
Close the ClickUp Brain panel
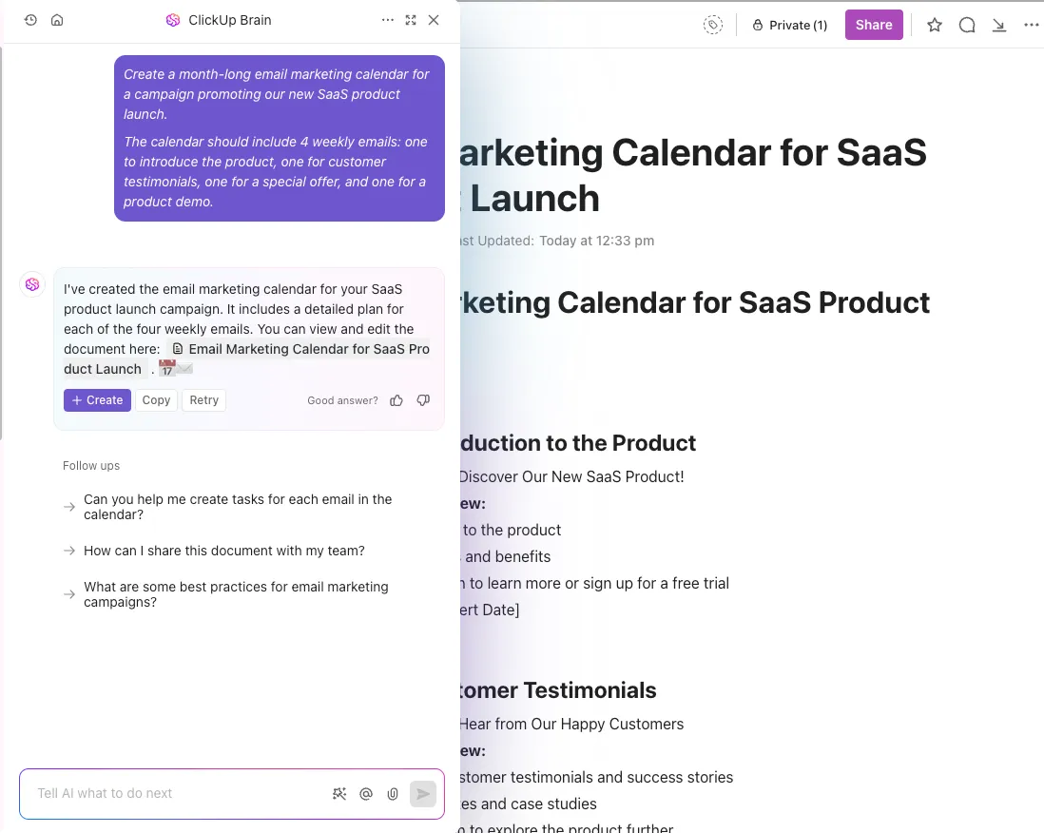click(x=434, y=20)
